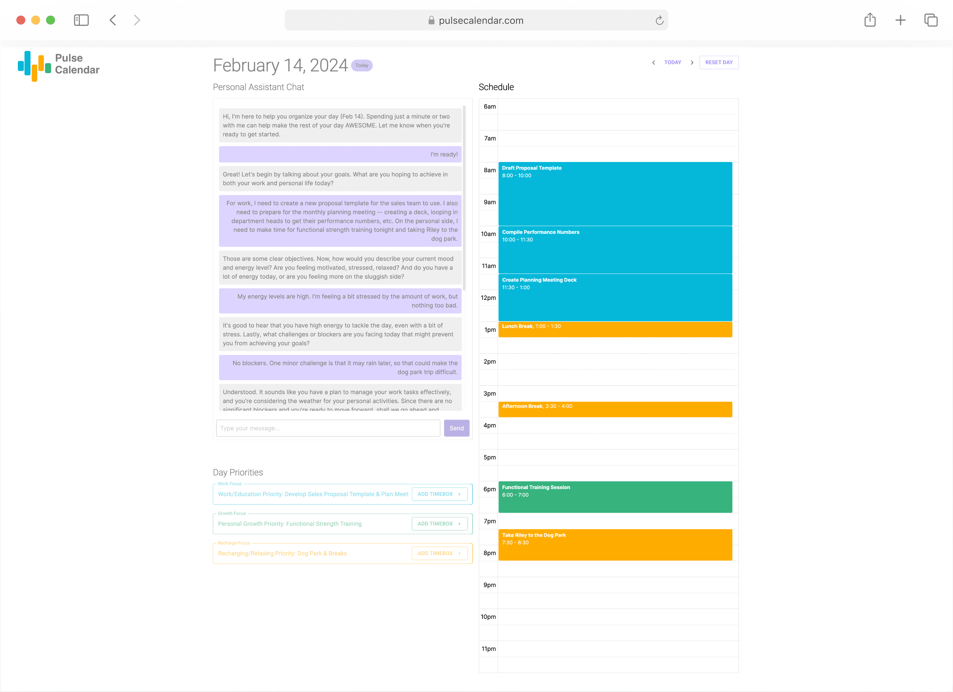The width and height of the screenshot is (953, 692).
Task: Open the Draft Proposal Template event
Action: pyautogui.click(x=615, y=194)
